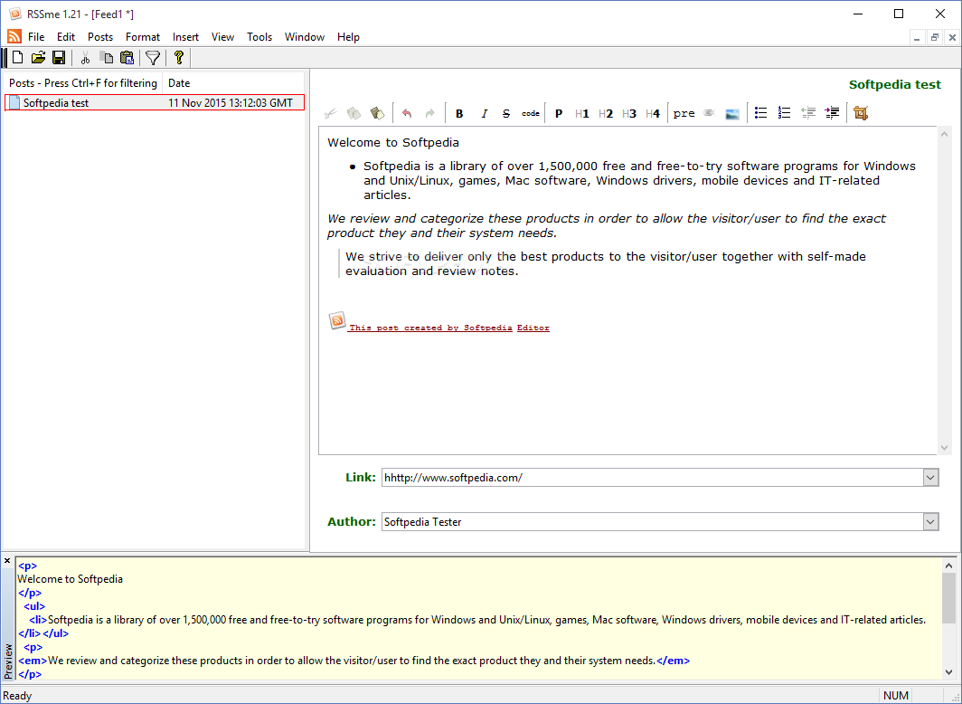This screenshot has width=962, height=704.
Task: Click into the Link URL field
Action: [652, 478]
